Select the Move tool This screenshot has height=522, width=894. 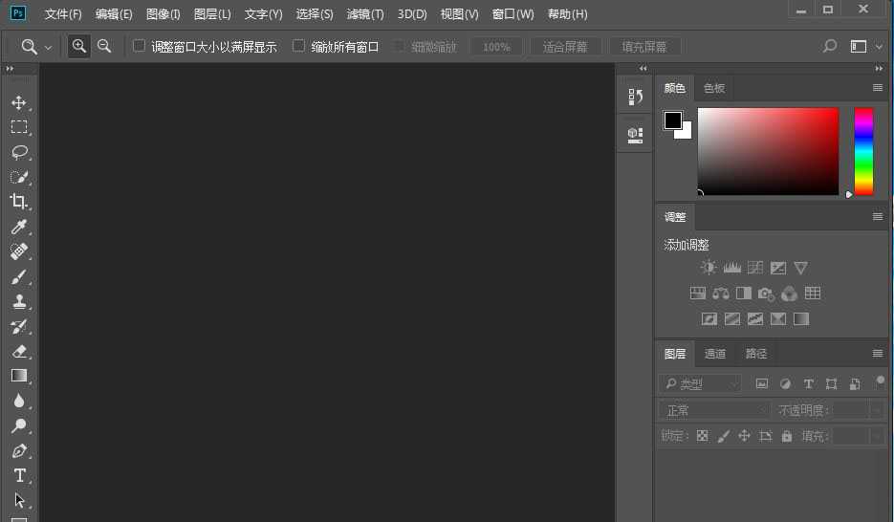(x=18, y=102)
